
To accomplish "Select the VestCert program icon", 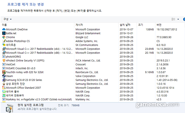I will (4, 64).
